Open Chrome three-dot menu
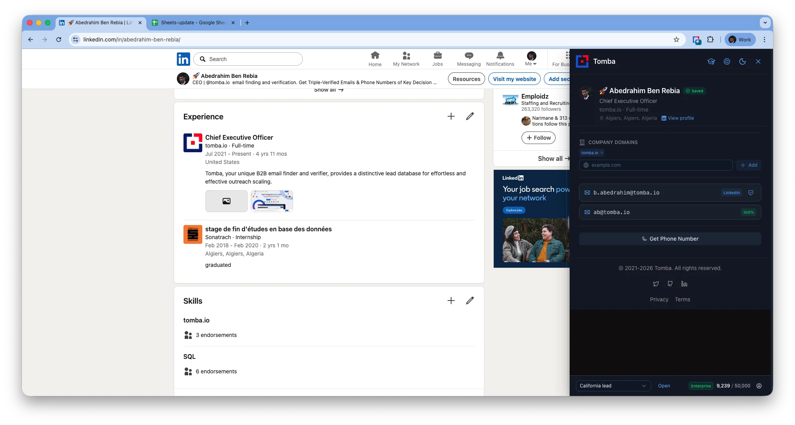795x425 pixels. point(764,40)
